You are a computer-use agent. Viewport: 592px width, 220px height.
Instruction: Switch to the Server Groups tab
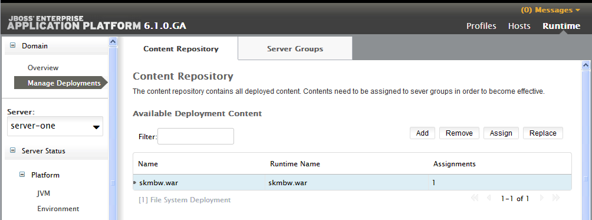[x=295, y=49]
